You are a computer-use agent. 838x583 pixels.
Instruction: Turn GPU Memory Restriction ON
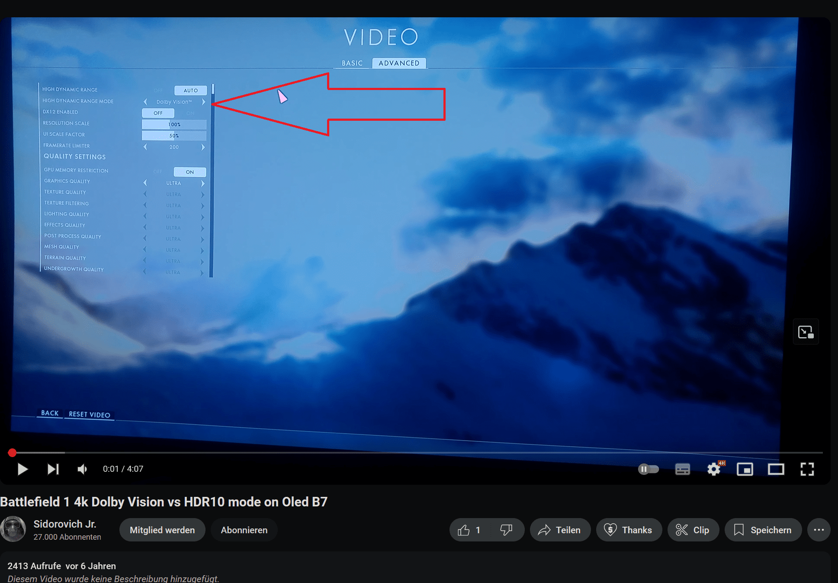(x=189, y=172)
